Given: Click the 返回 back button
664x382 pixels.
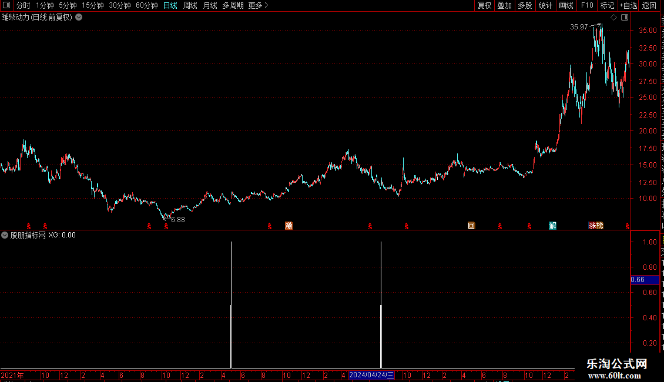Looking at the screenshot, I should tap(649, 5).
